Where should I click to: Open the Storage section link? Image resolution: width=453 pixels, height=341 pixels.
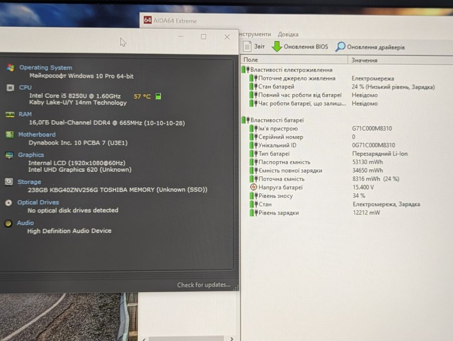(29, 182)
